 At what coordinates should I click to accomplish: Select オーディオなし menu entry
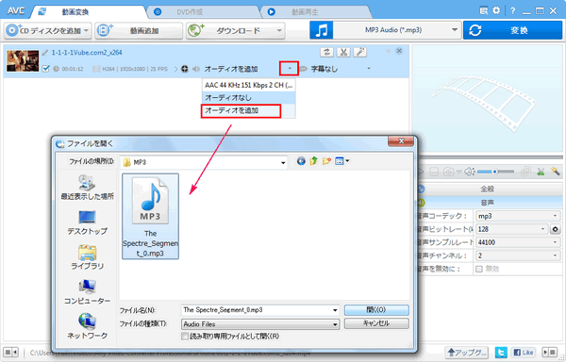pyautogui.click(x=248, y=98)
